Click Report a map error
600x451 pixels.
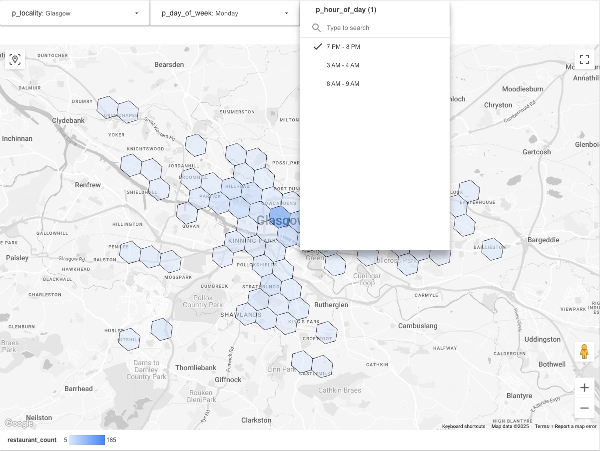(x=576, y=427)
